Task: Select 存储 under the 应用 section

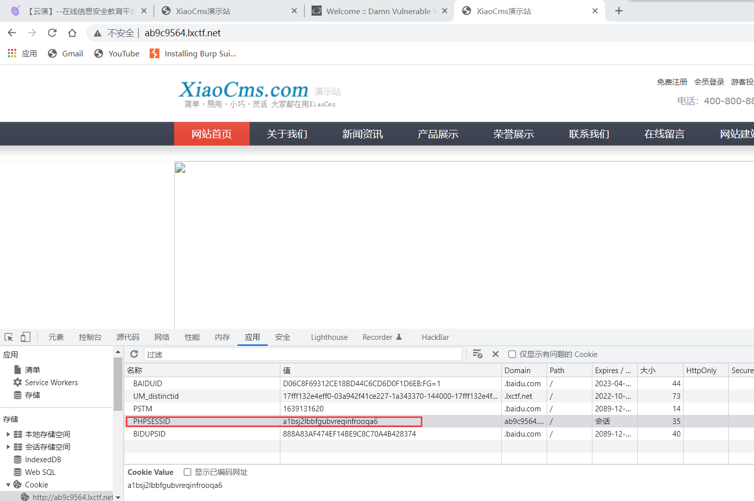Action: coord(32,395)
